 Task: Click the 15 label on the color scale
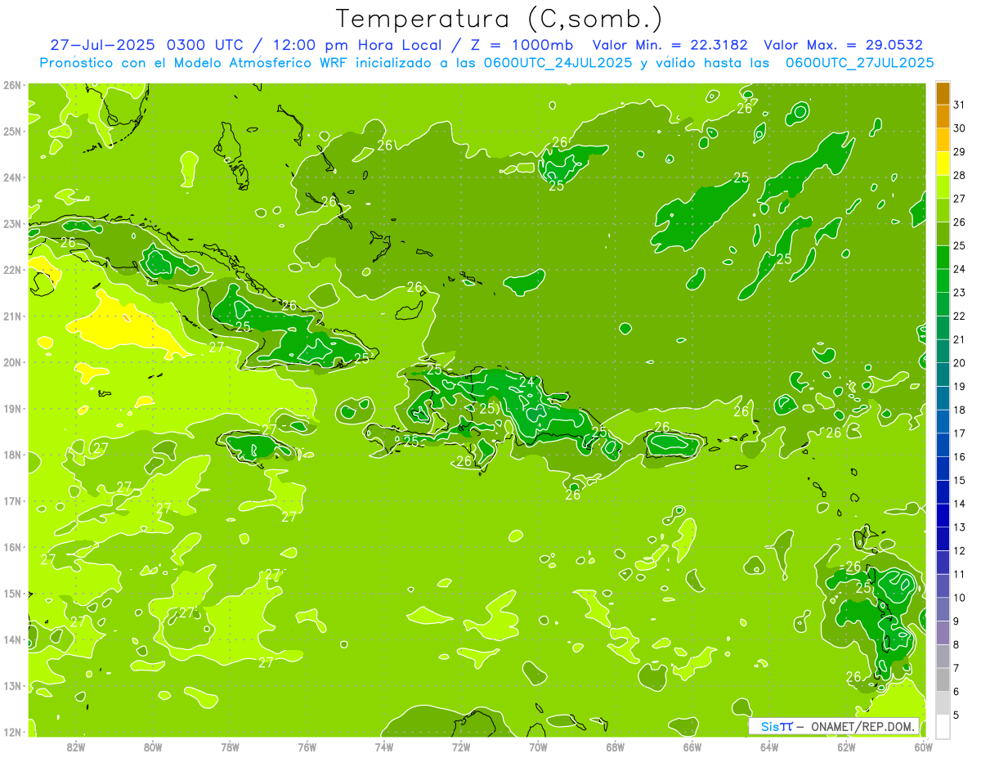click(x=960, y=480)
